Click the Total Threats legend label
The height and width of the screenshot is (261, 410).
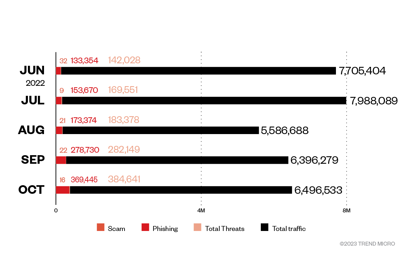point(225,229)
